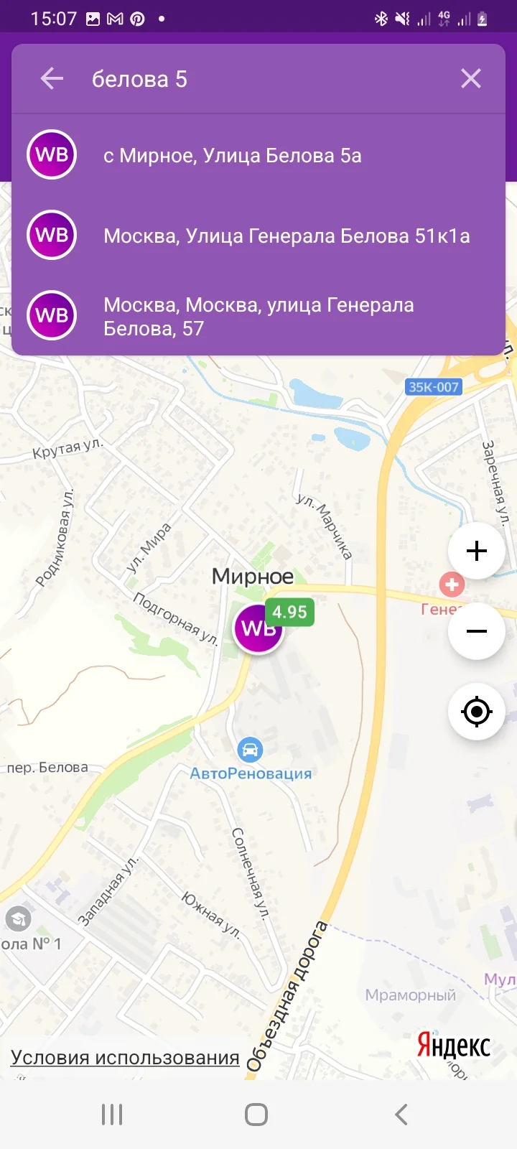
Task: Tap the red medical cross map marker
Action: (x=452, y=585)
